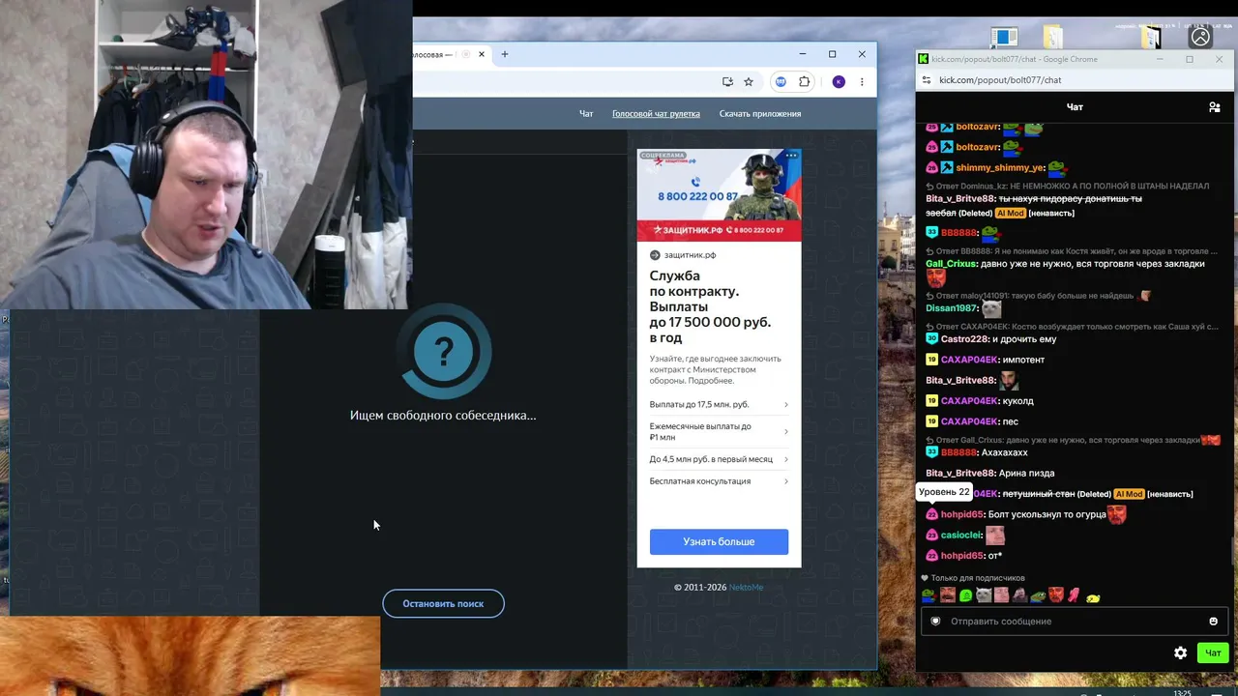Expand Ежемесячные выплаты до ₽1 млн row
Image resolution: width=1238 pixels, height=696 pixels.
[x=719, y=431]
